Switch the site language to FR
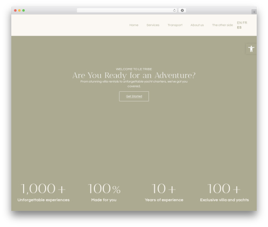The height and width of the screenshot is (227, 268). [x=245, y=23]
